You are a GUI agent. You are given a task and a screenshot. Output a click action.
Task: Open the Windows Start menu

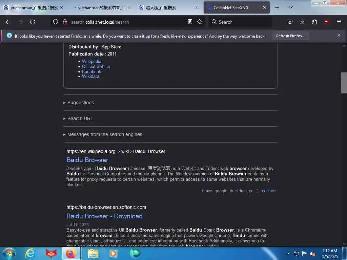(x=9, y=253)
